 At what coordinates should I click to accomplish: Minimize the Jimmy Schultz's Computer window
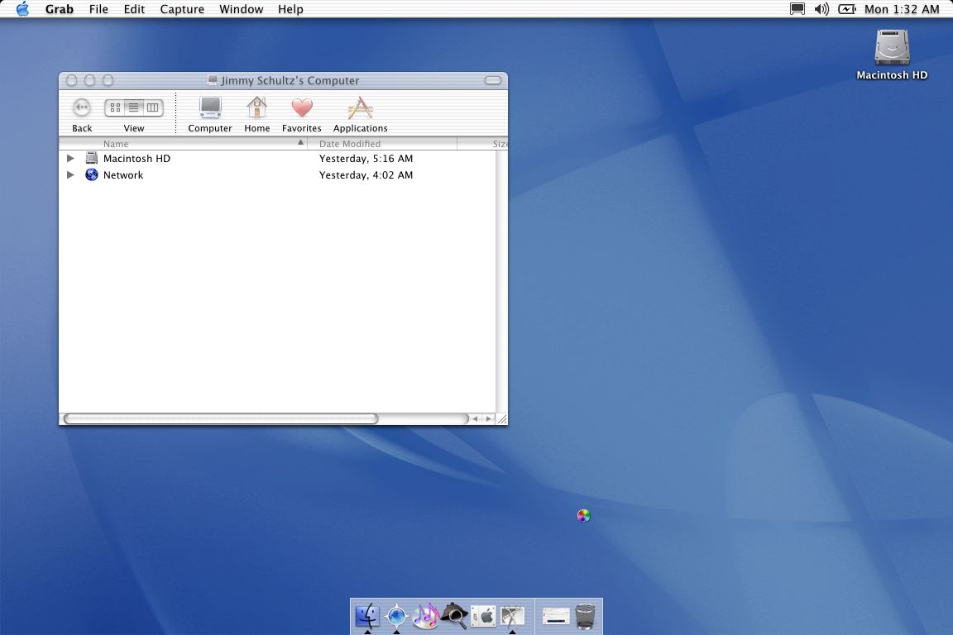90,80
